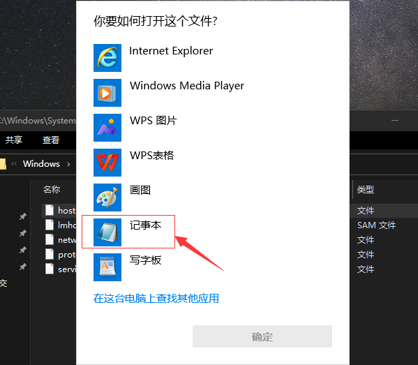Show previous locations double-chevron in address bar
This screenshot has width=418, height=365.
14,164
